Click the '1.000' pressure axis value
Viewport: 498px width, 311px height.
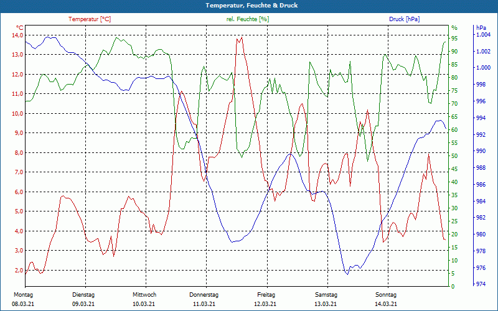pos(484,68)
